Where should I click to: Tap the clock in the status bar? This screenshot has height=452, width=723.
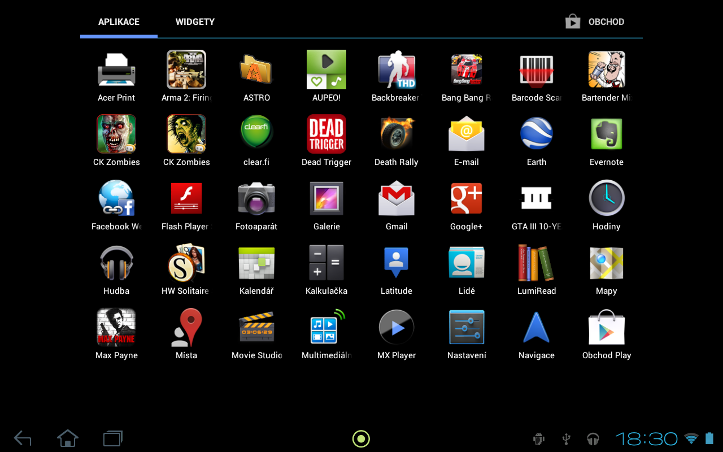click(x=646, y=438)
